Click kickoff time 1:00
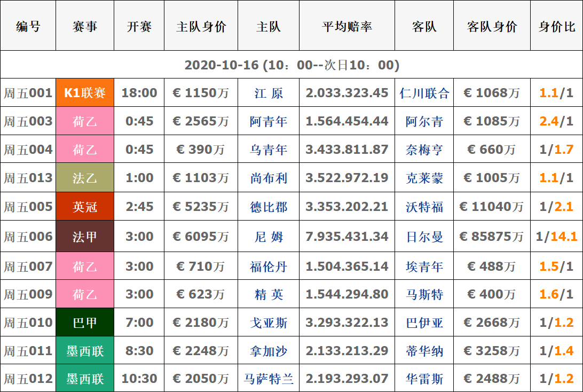 139,177
